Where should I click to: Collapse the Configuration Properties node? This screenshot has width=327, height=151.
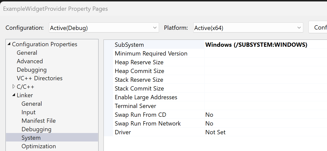(x=9, y=44)
